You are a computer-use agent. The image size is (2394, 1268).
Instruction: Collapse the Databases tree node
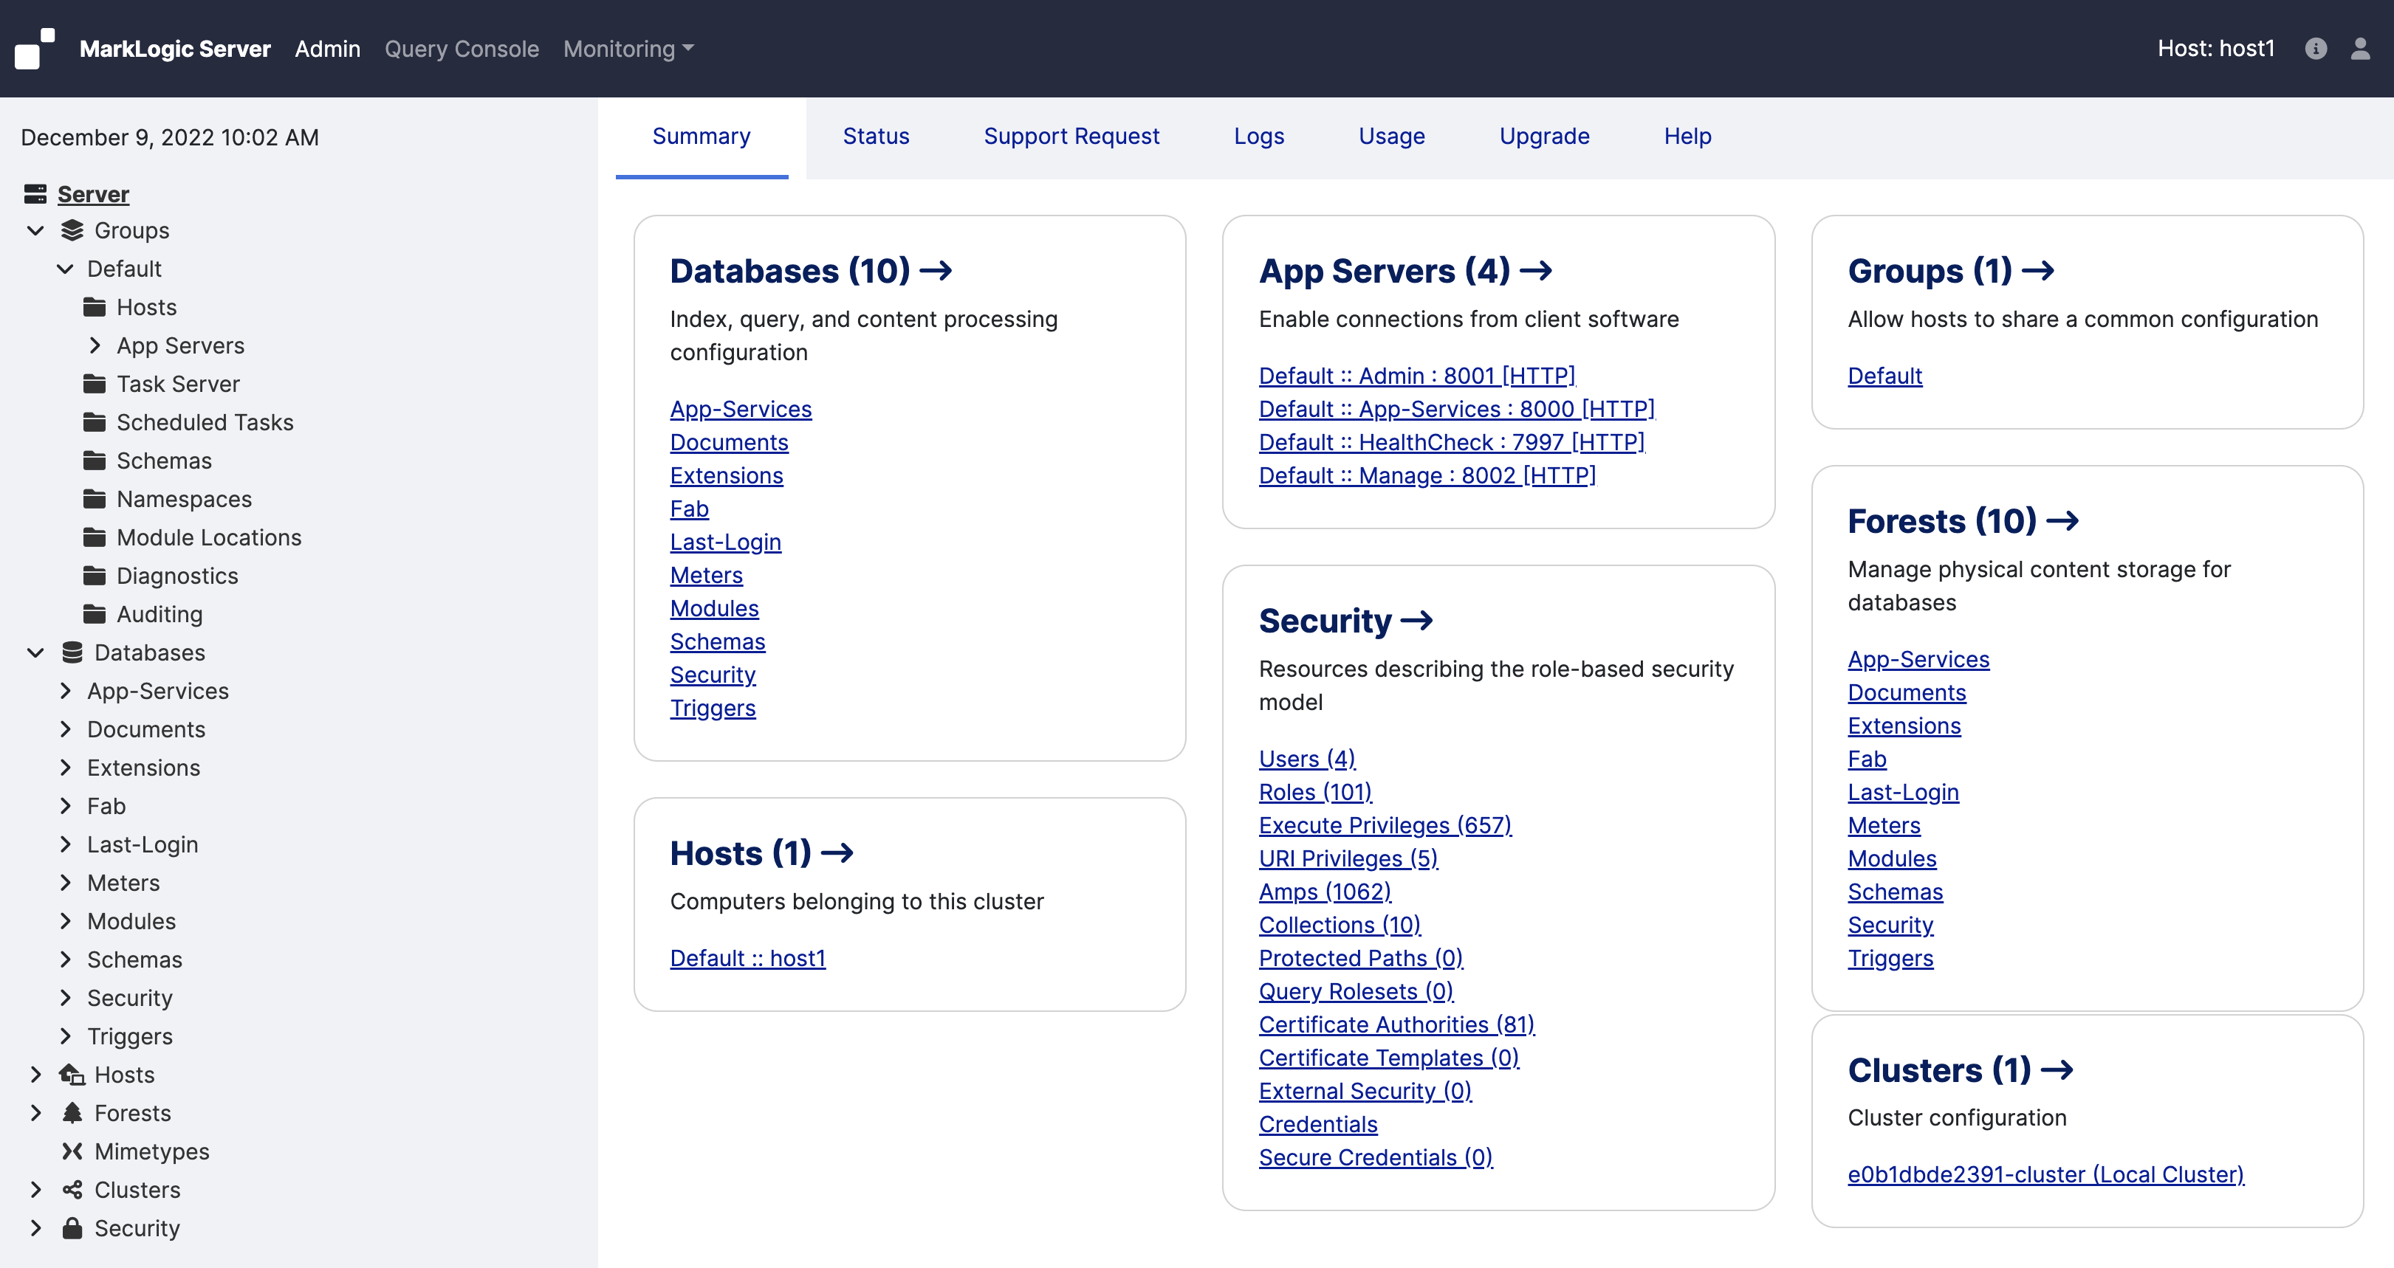[35, 652]
